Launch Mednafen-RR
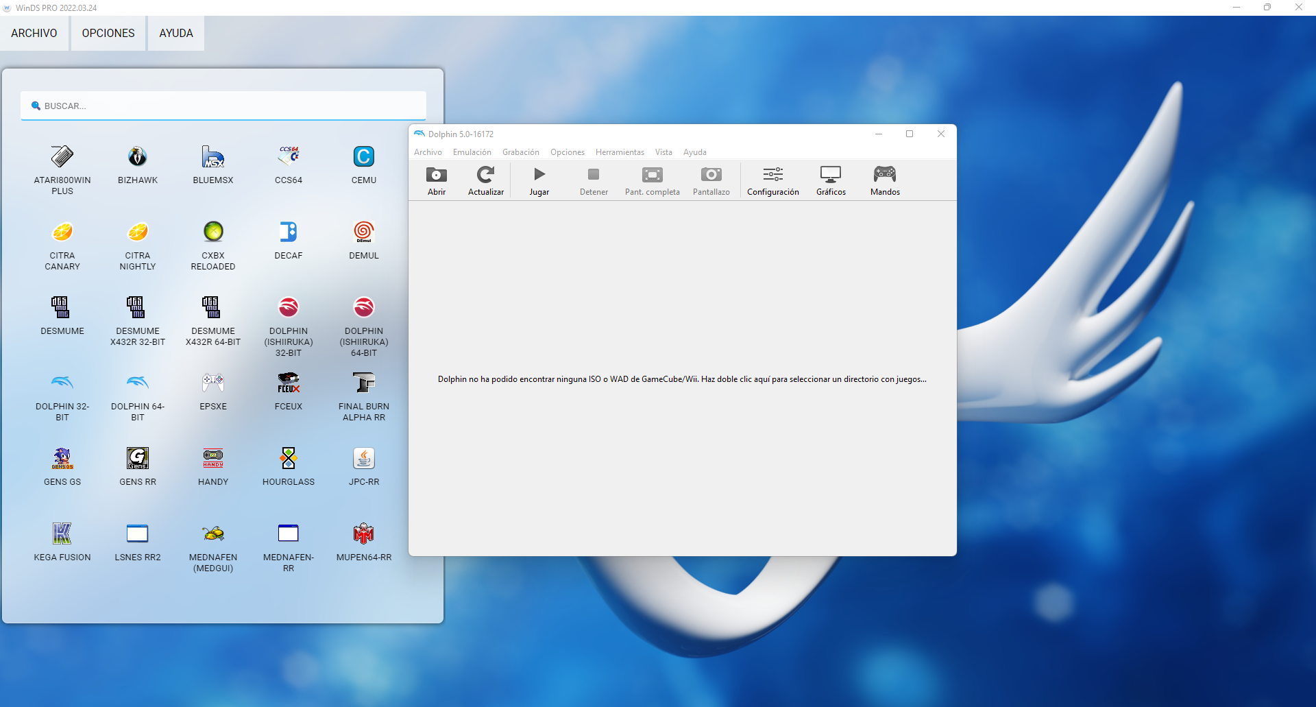This screenshot has width=1316, height=707. [289, 547]
